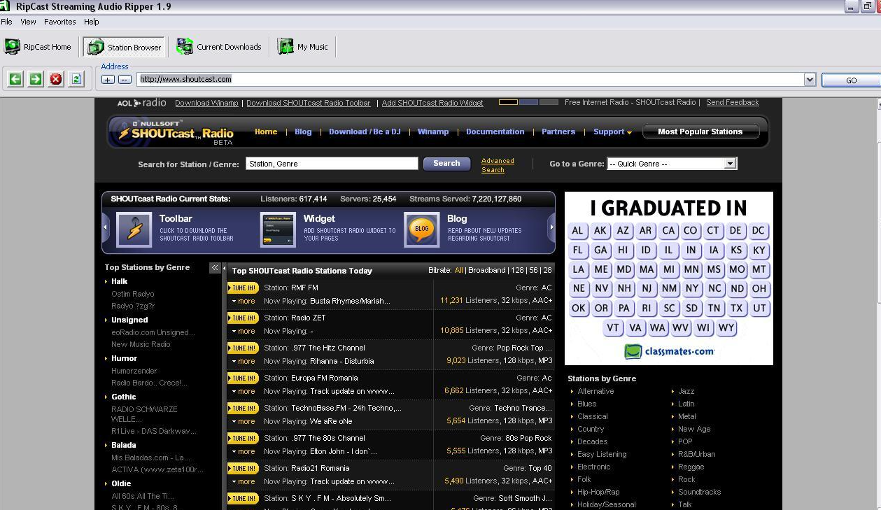Click the plus button beside the address bar

108,79
